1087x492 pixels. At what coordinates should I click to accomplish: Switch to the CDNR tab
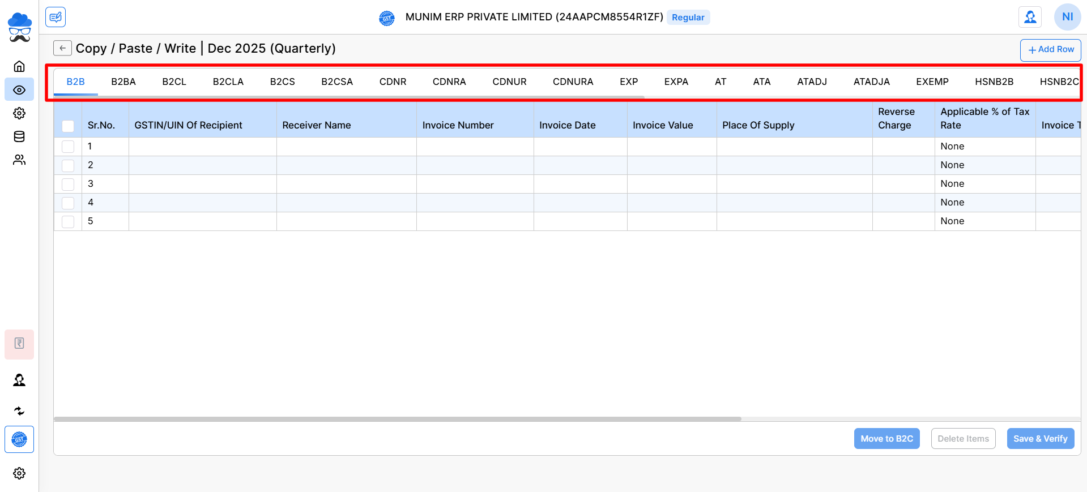point(393,82)
